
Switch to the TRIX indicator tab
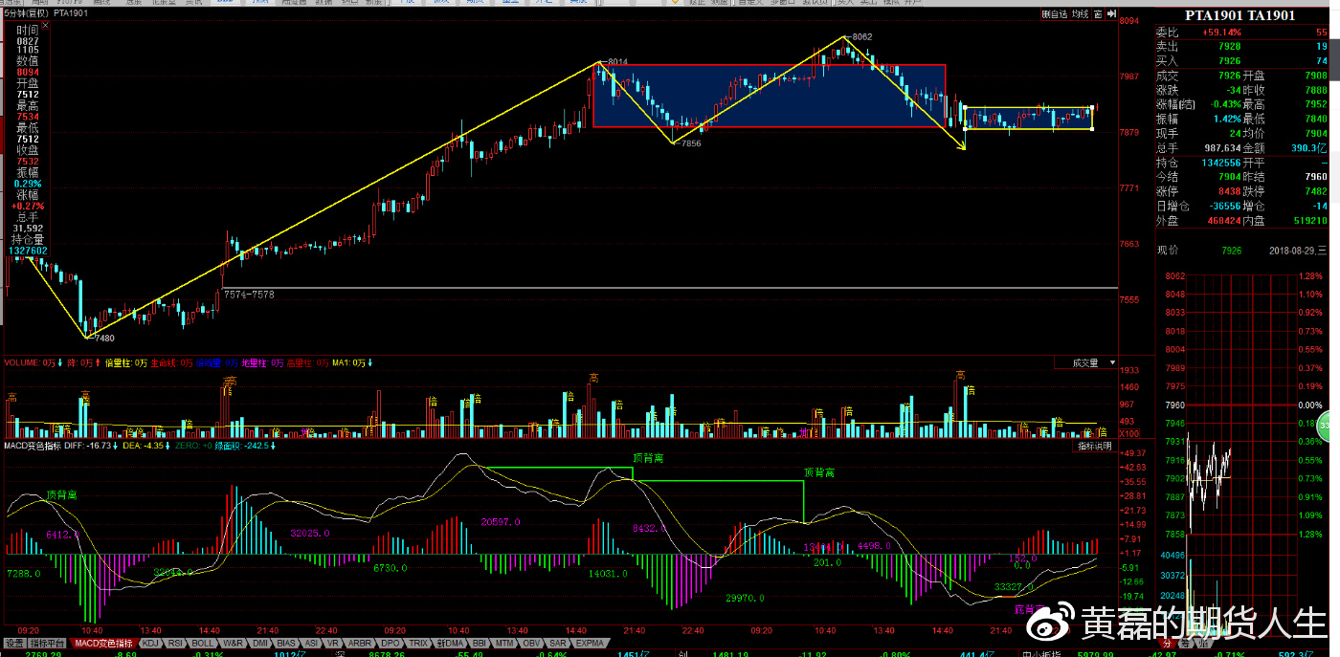[418, 643]
